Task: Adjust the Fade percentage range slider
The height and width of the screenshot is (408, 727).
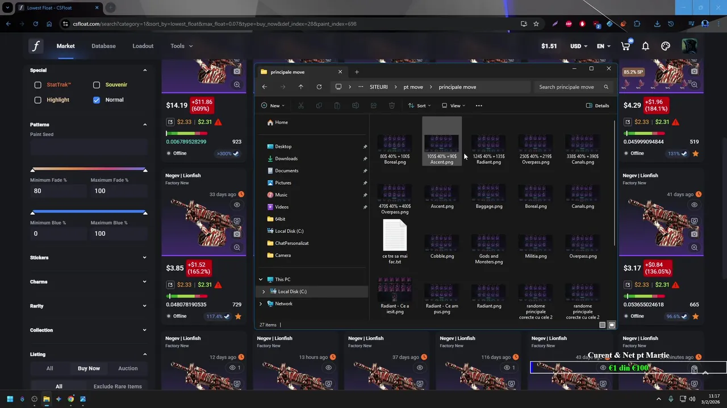Action: pos(89,169)
